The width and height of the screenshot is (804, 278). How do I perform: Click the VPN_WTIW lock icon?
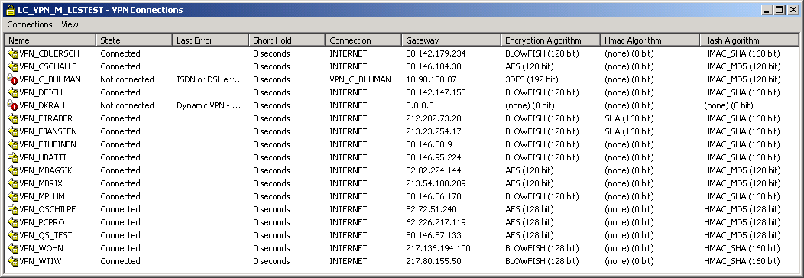pyautogui.click(x=13, y=262)
